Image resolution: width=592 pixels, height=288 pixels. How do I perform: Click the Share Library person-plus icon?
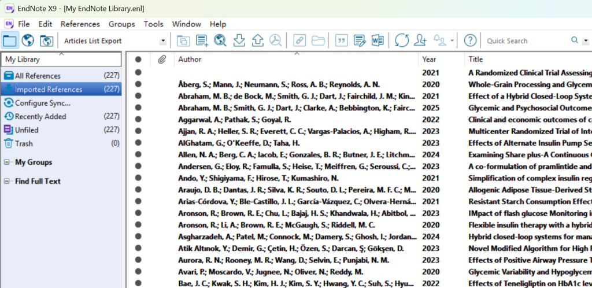[420, 40]
